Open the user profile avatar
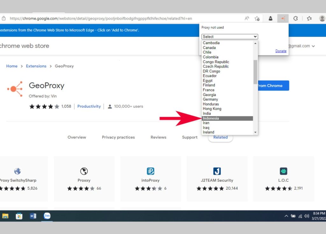Viewport: 326px width, 234px height. (322, 18)
